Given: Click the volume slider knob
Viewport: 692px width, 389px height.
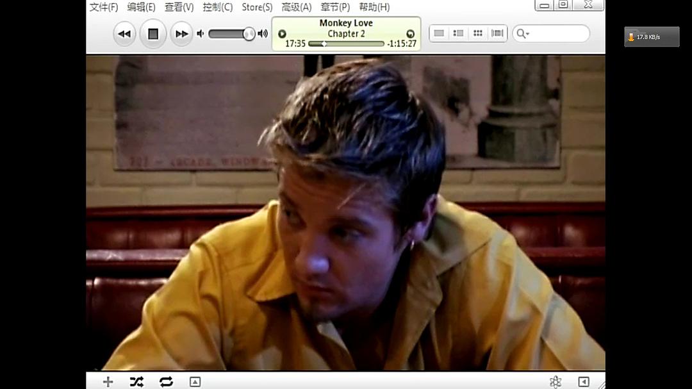Looking at the screenshot, I should (x=249, y=34).
